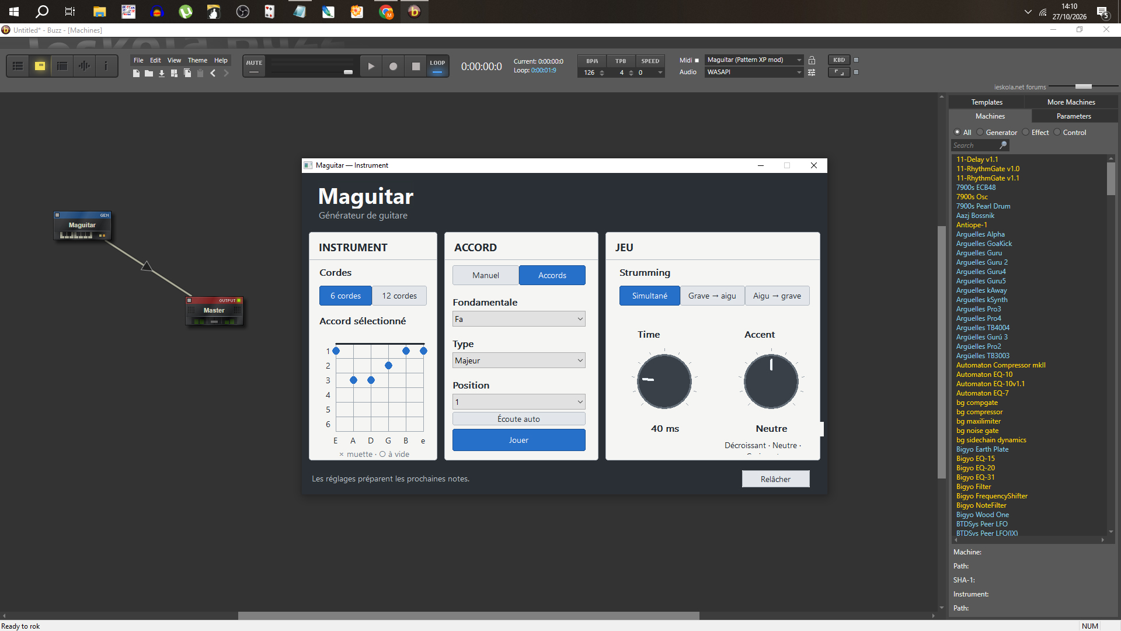Select the yellow machine view icon

[x=40, y=66]
